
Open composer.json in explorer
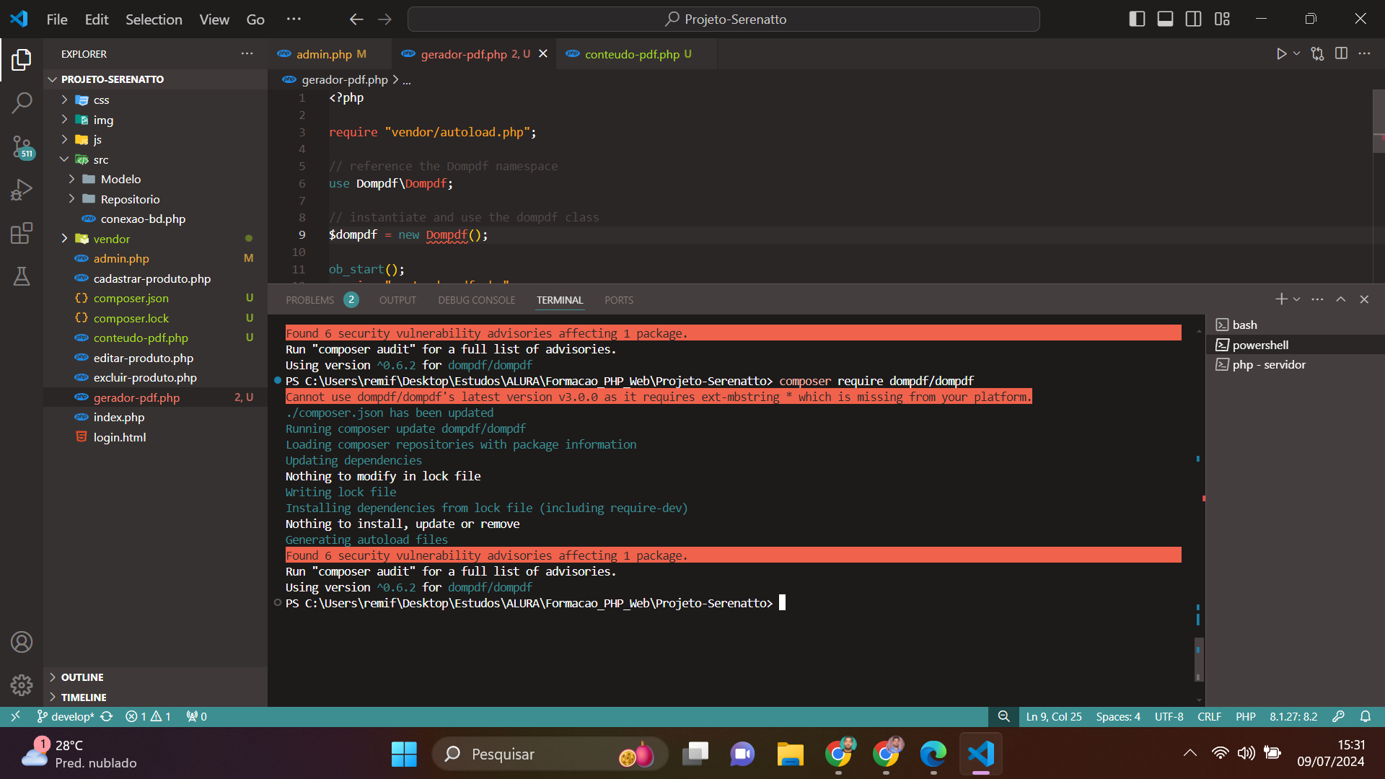click(x=155, y=298)
